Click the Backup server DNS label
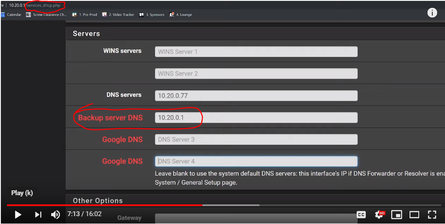445x224 pixels. click(x=110, y=117)
